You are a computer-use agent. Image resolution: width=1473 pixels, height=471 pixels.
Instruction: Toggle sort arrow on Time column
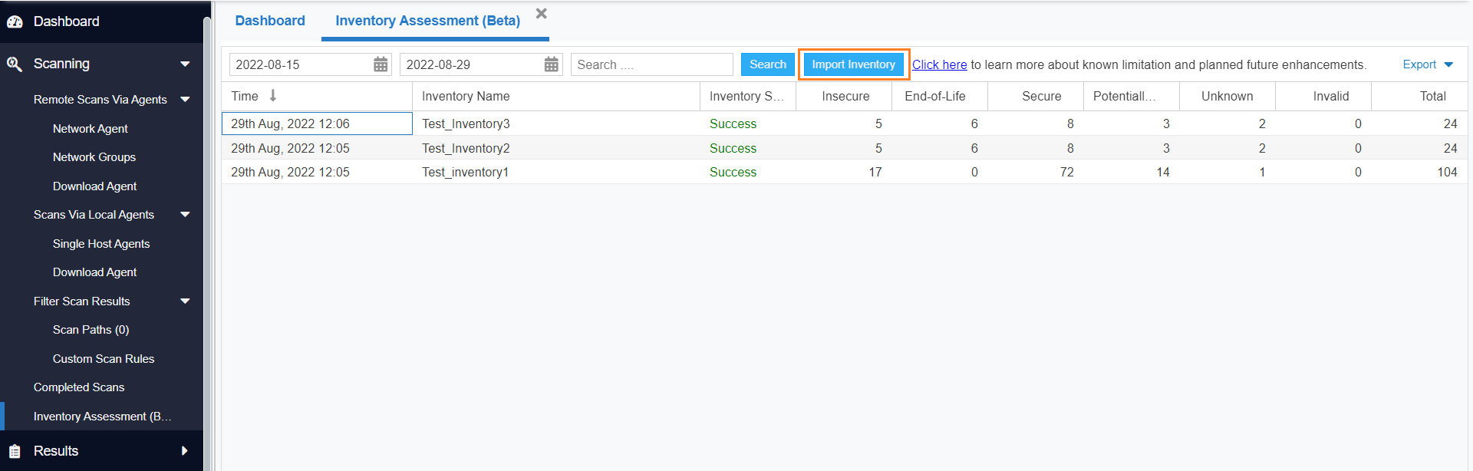click(x=273, y=96)
